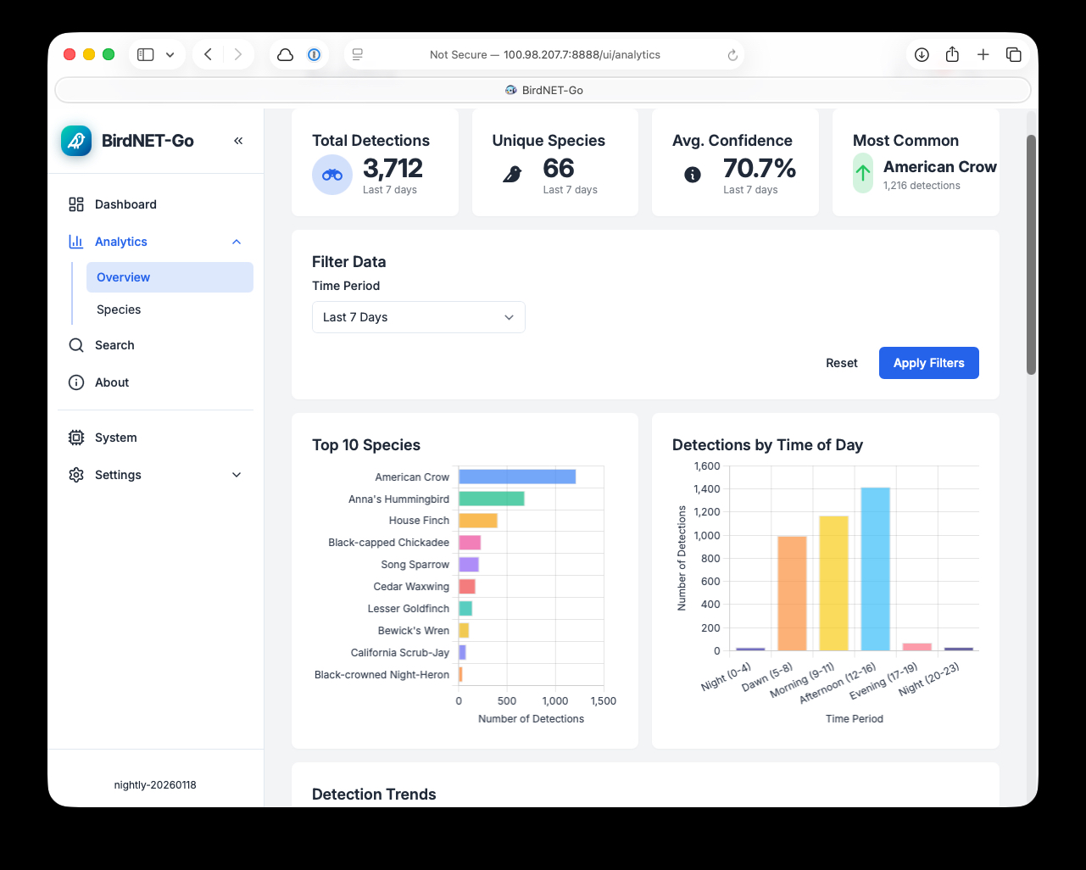Collapse the sidebar with double-chevron icon
The image size is (1086, 870).
[238, 141]
